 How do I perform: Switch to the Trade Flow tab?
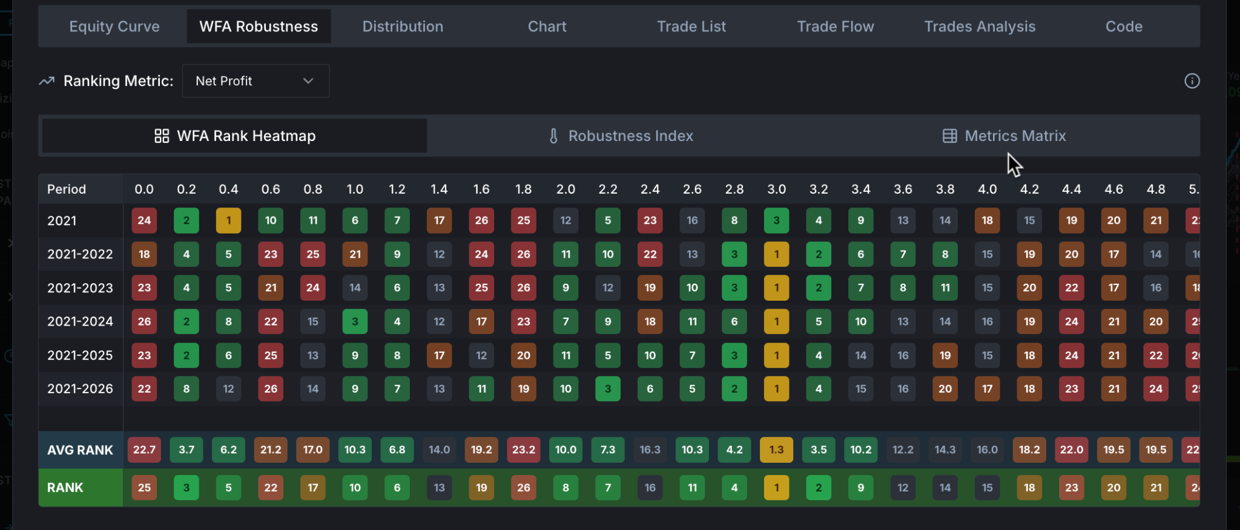836,27
